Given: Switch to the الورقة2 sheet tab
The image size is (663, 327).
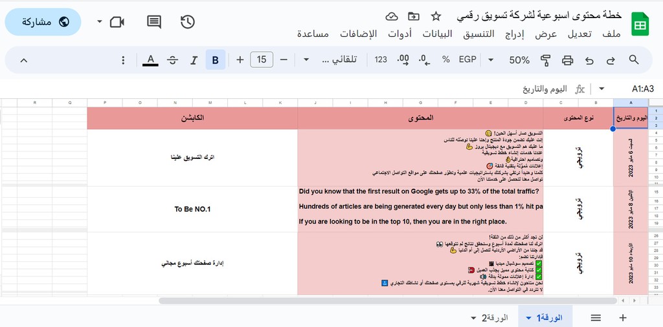Looking at the screenshot, I should [x=495, y=317].
